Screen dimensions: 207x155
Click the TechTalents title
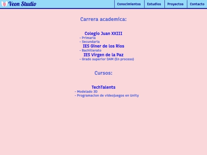point(103,87)
